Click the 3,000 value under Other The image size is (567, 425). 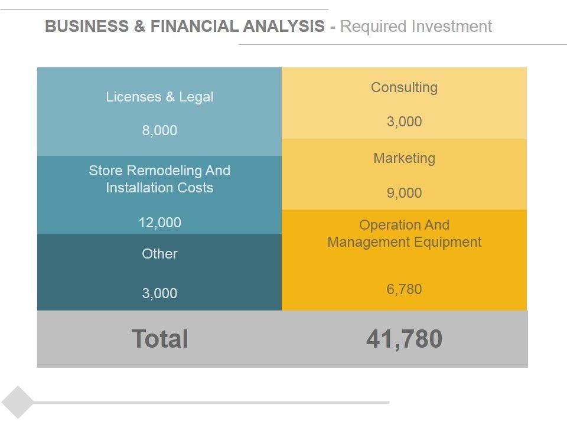tap(159, 293)
